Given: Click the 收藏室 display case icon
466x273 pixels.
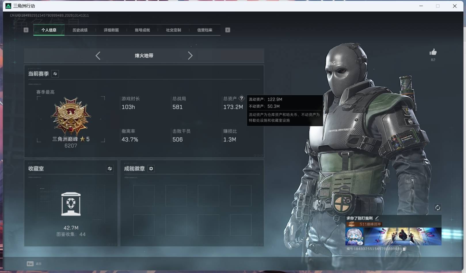Looking at the screenshot, I should coord(71,204).
